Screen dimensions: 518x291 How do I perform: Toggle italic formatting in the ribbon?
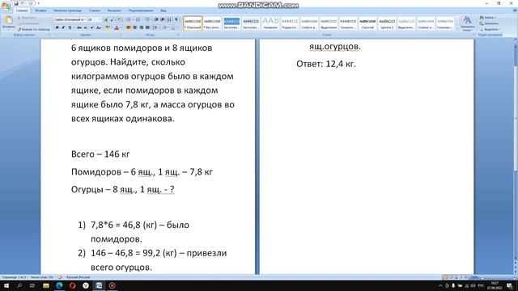(x=63, y=27)
